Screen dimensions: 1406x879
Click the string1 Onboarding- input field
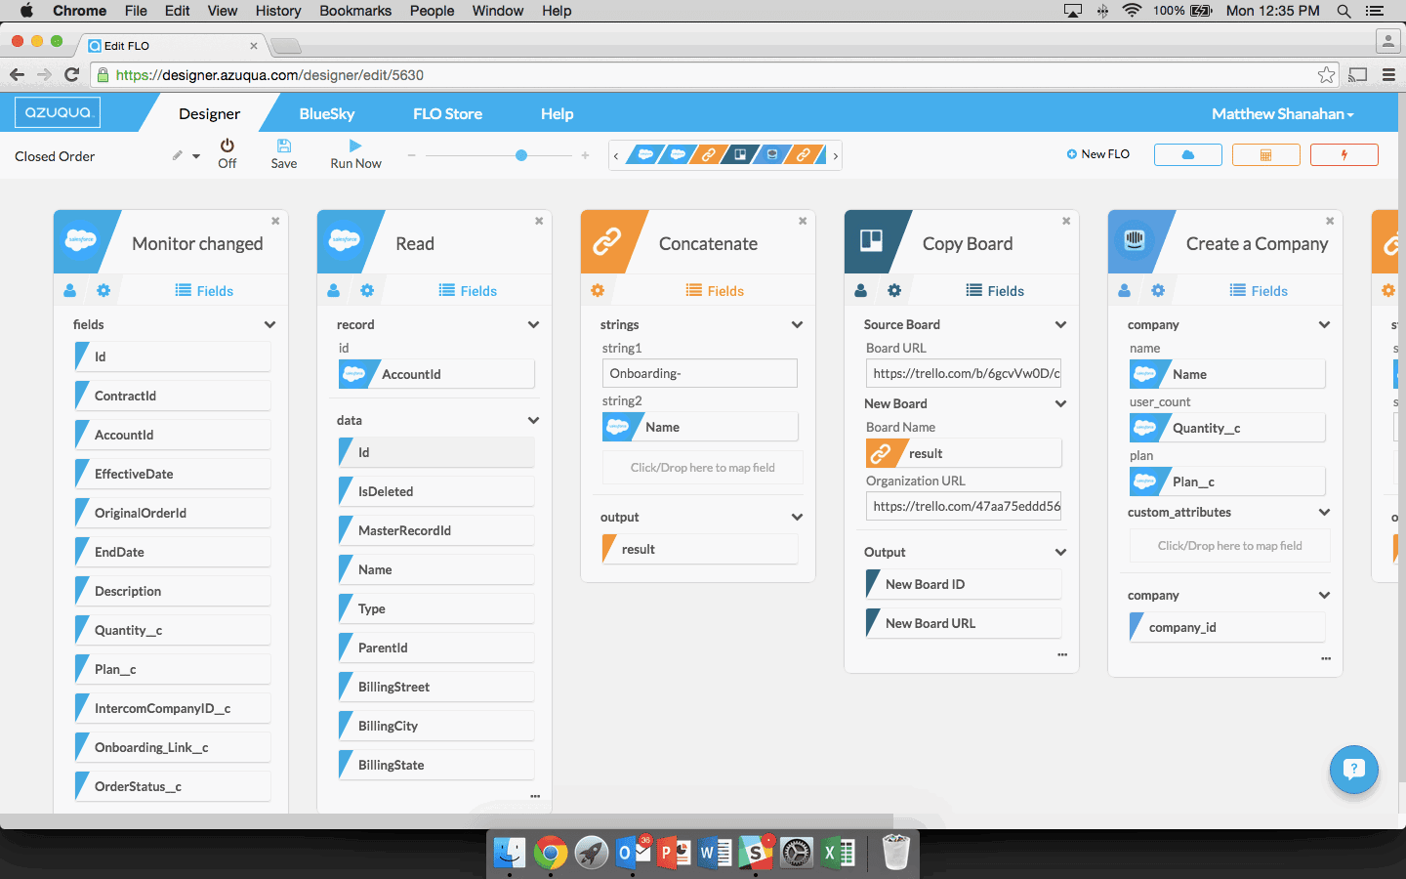(x=700, y=373)
